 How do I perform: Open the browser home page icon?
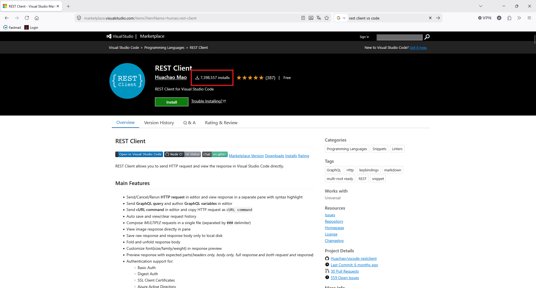click(x=37, y=18)
